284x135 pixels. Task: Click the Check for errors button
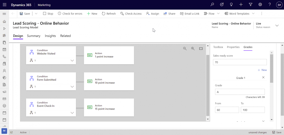point(70,14)
